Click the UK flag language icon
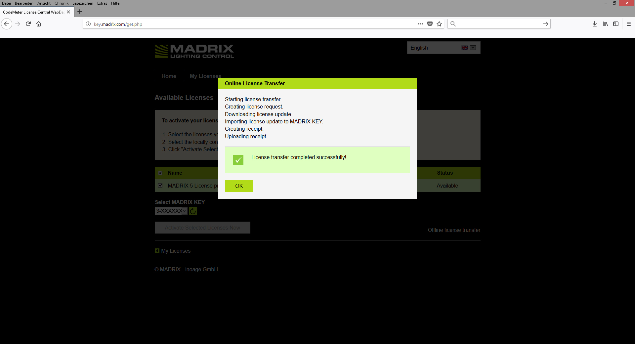 point(465,48)
